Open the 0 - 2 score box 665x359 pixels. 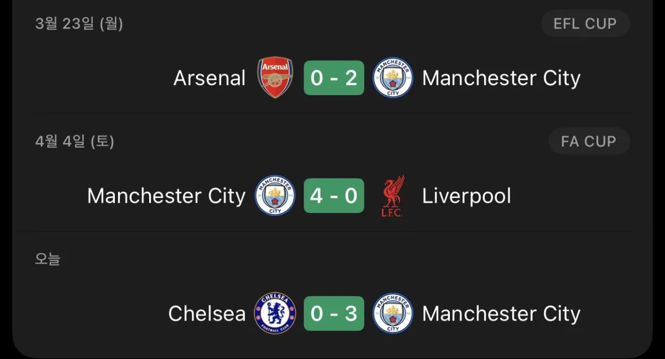[334, 78]
